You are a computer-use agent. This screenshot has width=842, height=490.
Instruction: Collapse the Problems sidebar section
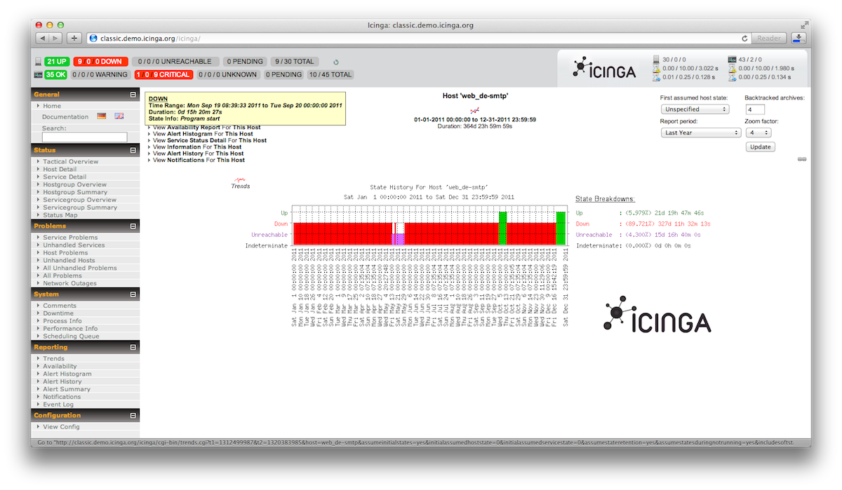133,226
